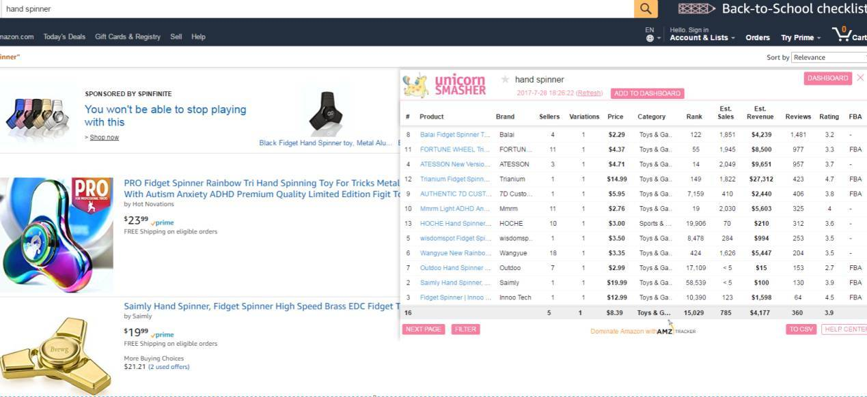867x397 pixels.
Task: Sort table by Brand column header
Action: tap(506, 117)
